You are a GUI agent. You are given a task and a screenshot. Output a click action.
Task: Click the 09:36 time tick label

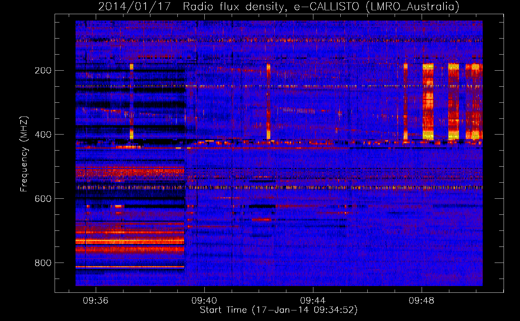95,301
